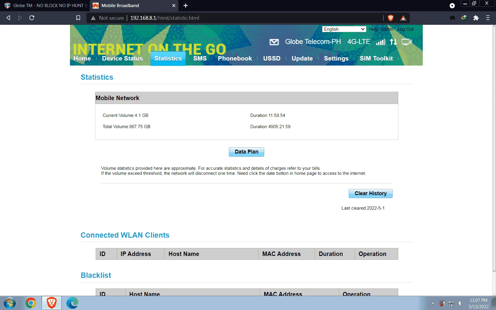
Task: Go back to the previous page
Action: tap(8, 18)
